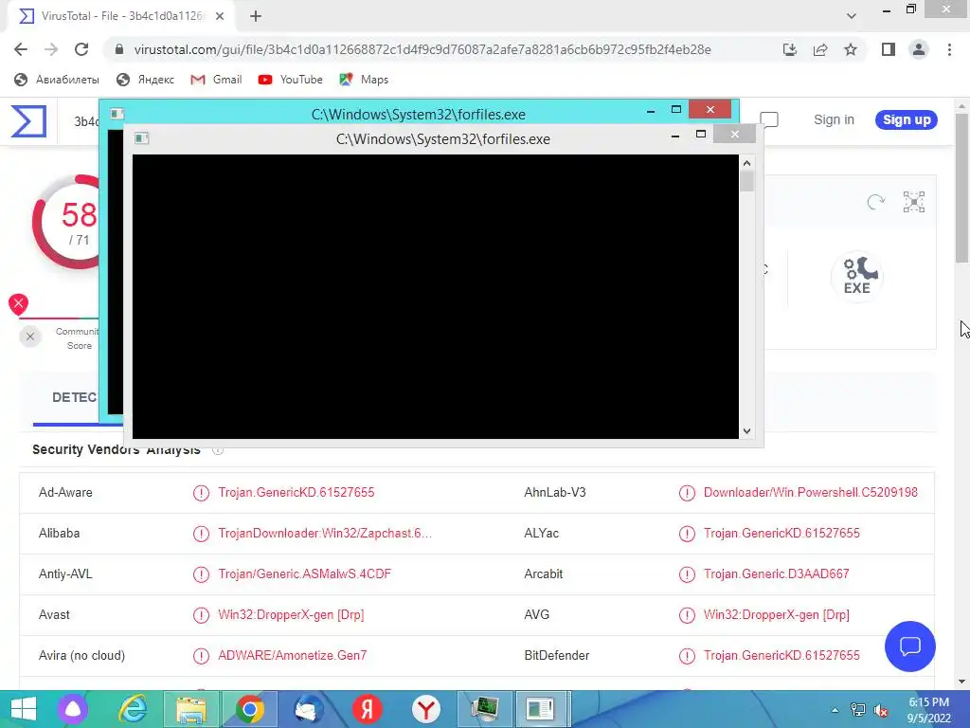Click the Avira ADWARE/Amonetize.Gen7 result
970x728 pixels.
[292, 656]
